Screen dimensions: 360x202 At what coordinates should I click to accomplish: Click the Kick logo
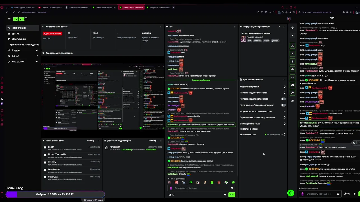(20, 19)
